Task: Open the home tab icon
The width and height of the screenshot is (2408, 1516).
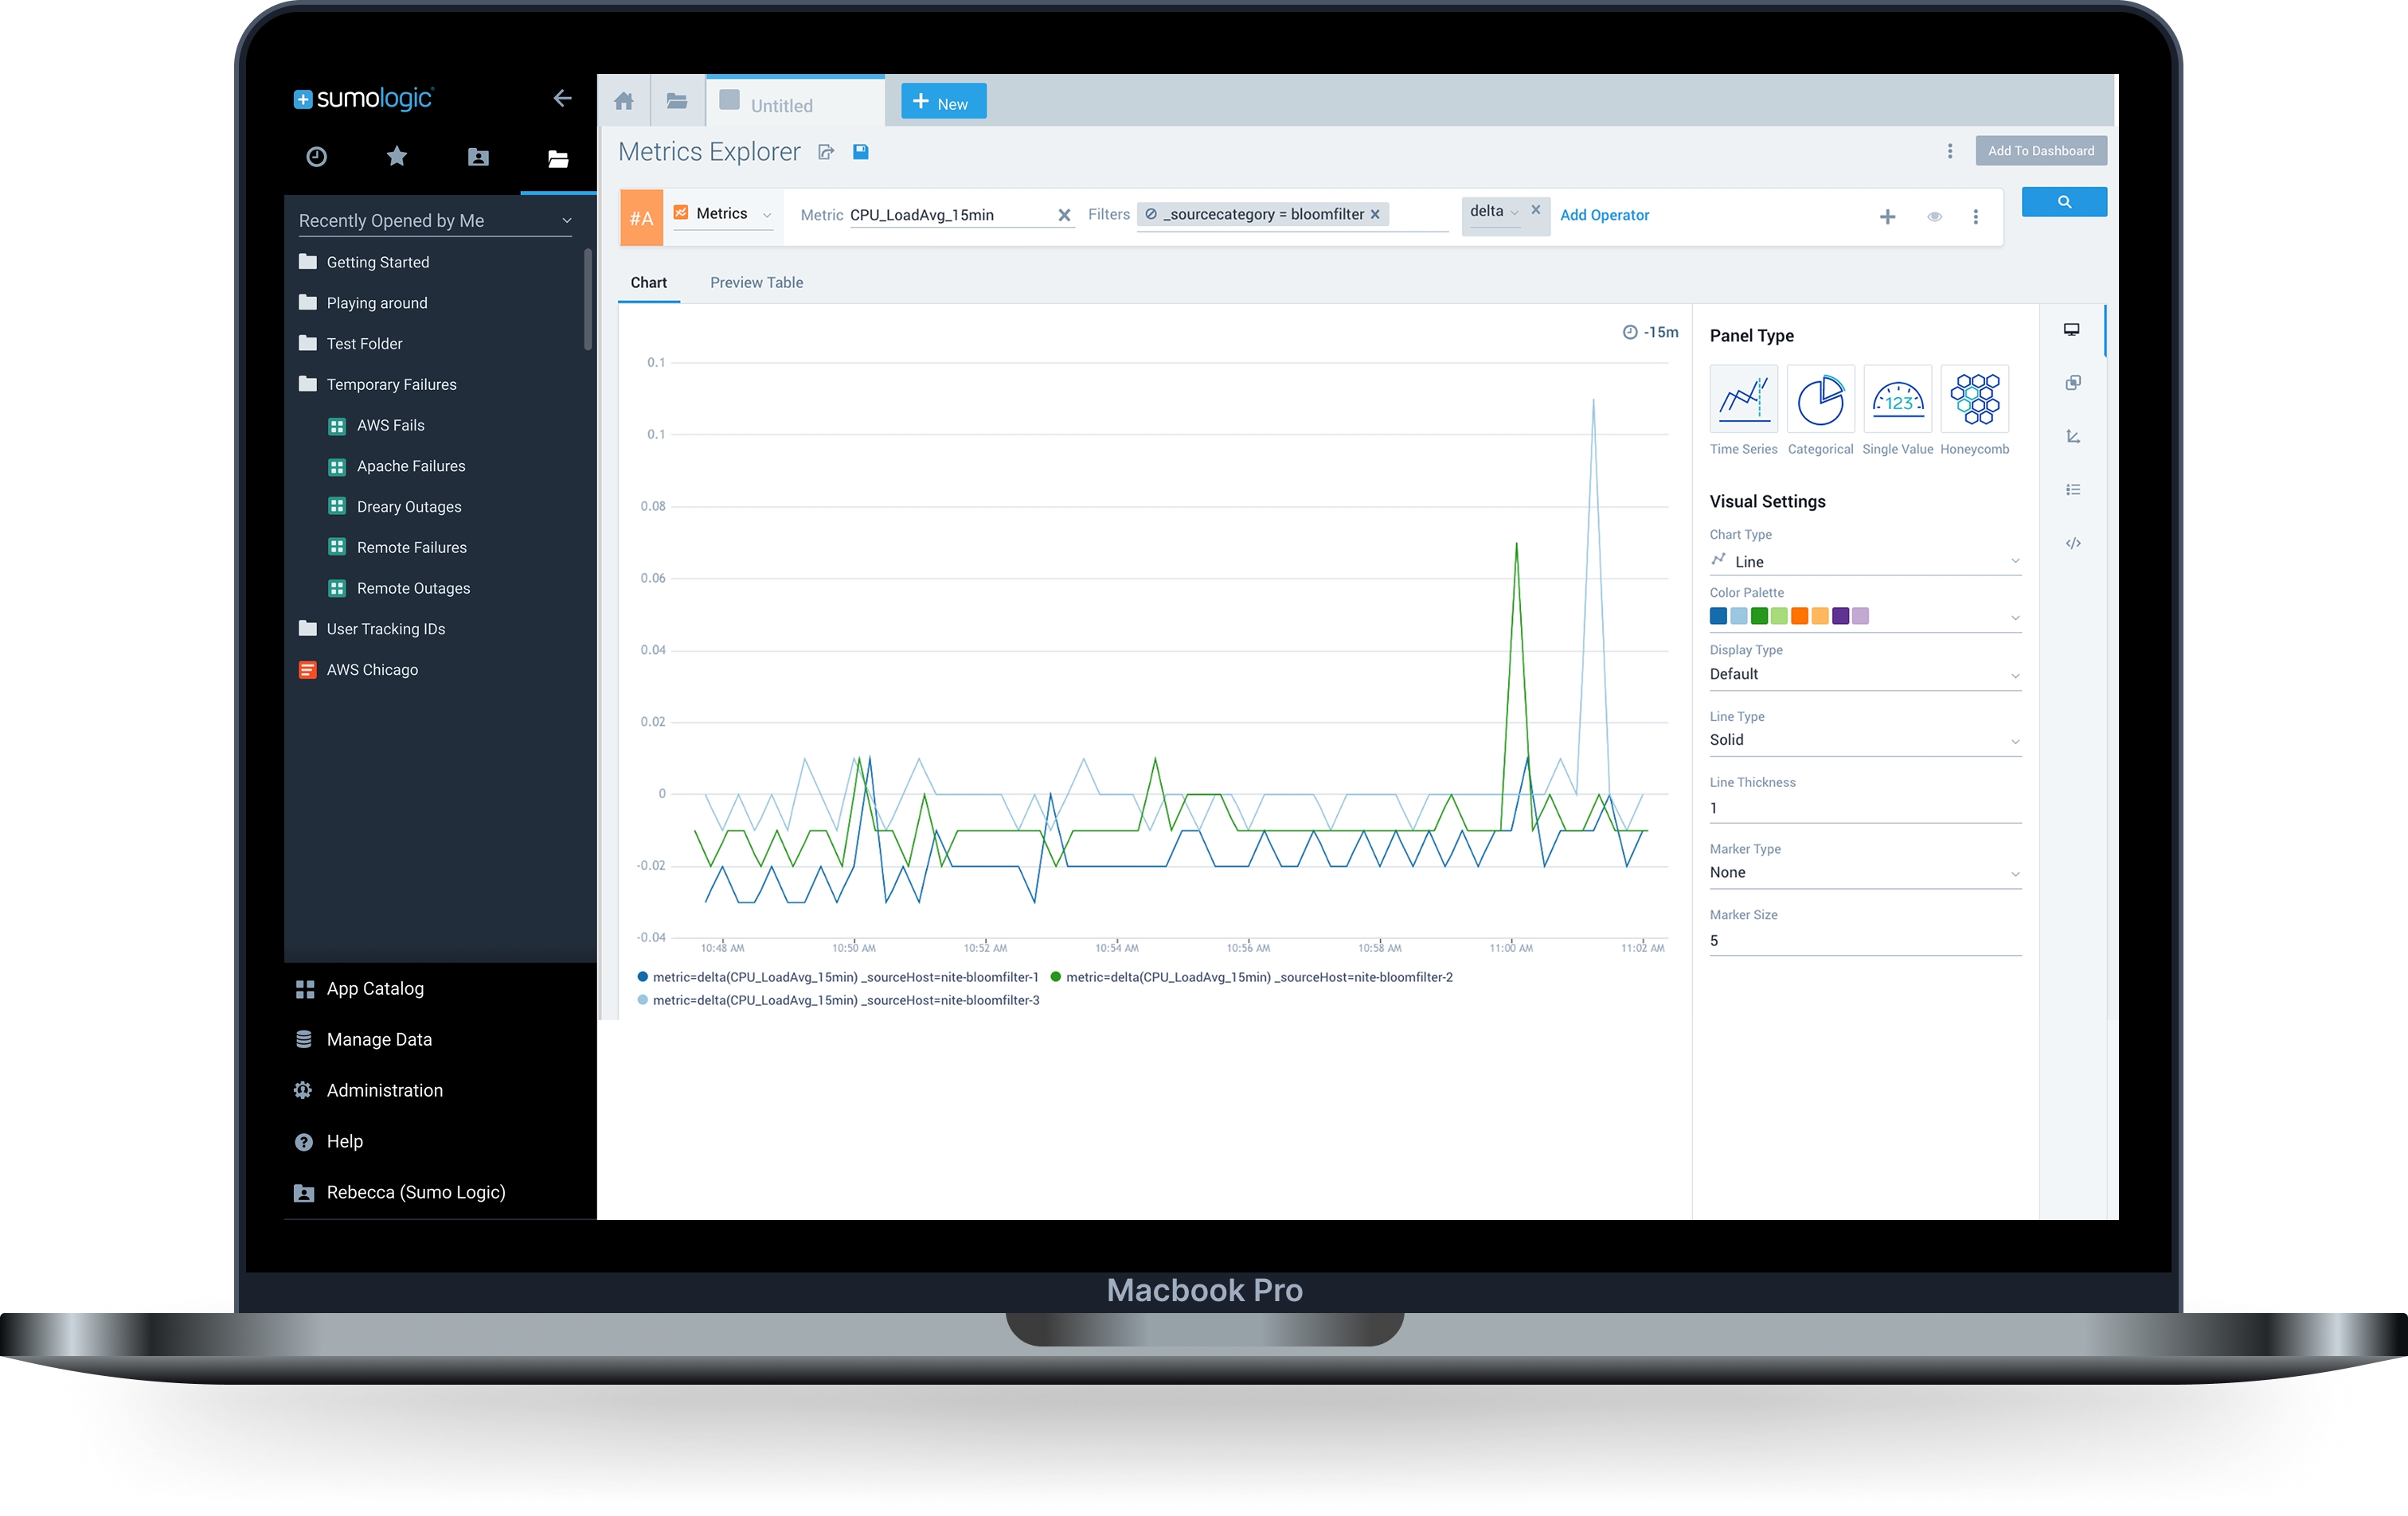Action: click(x=624, y=102)
